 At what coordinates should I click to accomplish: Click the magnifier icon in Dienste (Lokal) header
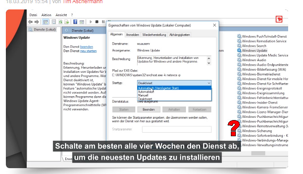[x=67, y=31]
